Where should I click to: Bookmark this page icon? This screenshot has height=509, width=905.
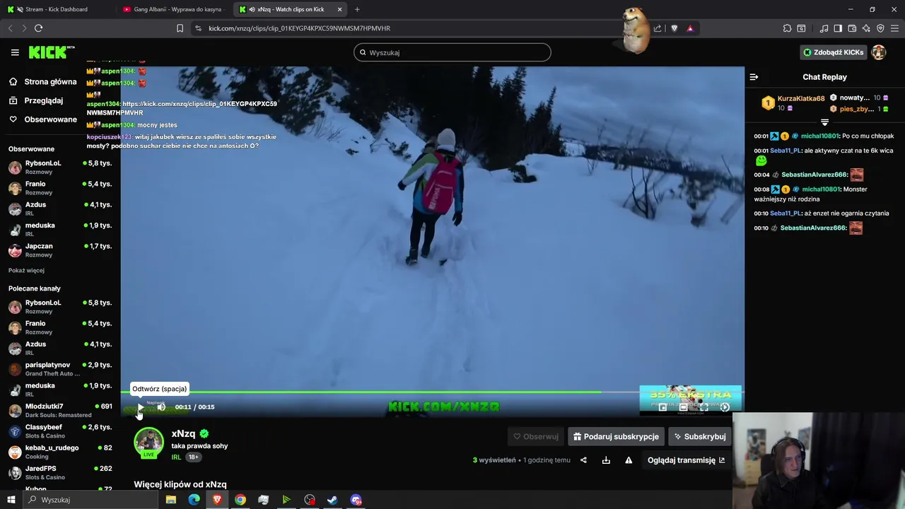coord(180,28)
